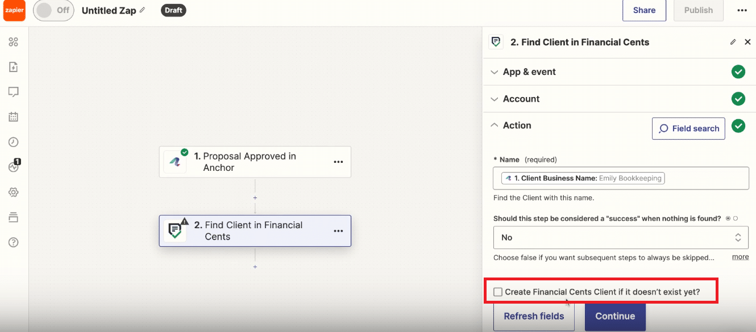Open three-dot menu on Find Client step

[x=338, y=231]
